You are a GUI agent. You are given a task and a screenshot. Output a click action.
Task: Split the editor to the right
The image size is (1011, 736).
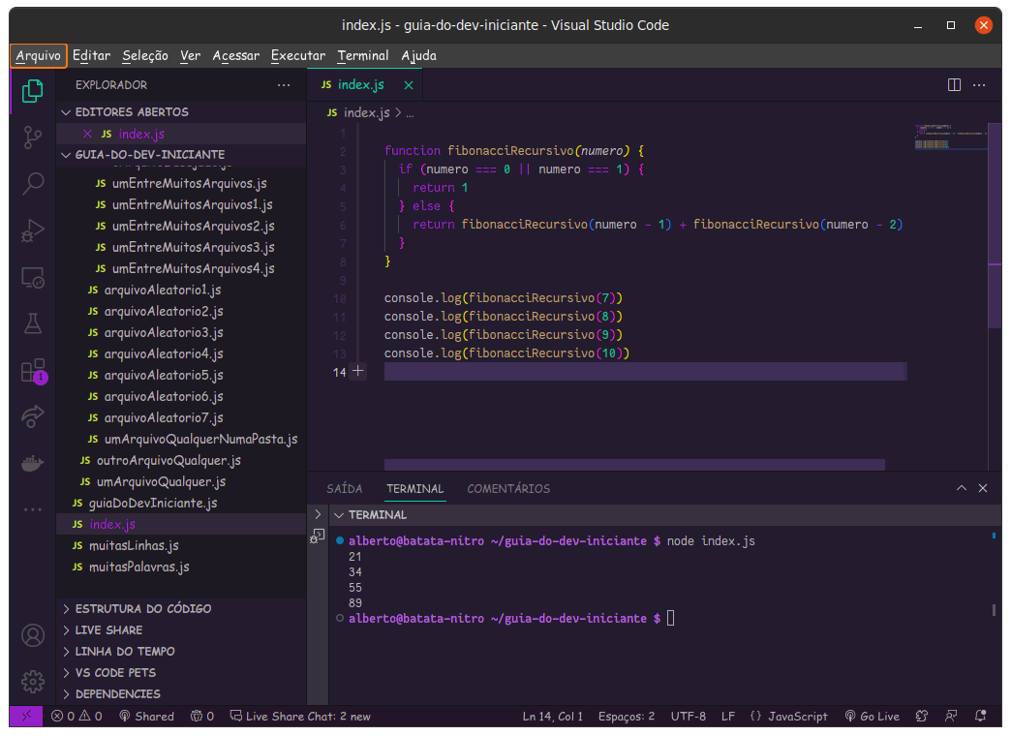click(x=954, y=85)
